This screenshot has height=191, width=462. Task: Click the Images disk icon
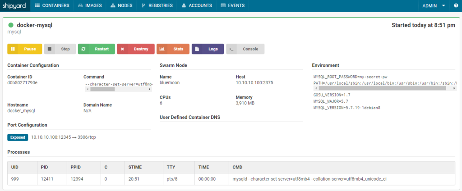click(80, 5)
